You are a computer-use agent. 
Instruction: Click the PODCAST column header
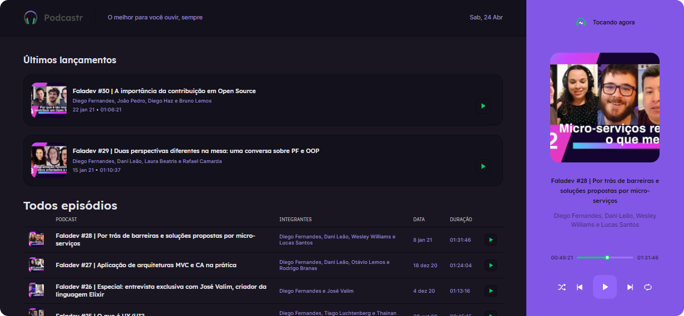(x=67, y=220)
